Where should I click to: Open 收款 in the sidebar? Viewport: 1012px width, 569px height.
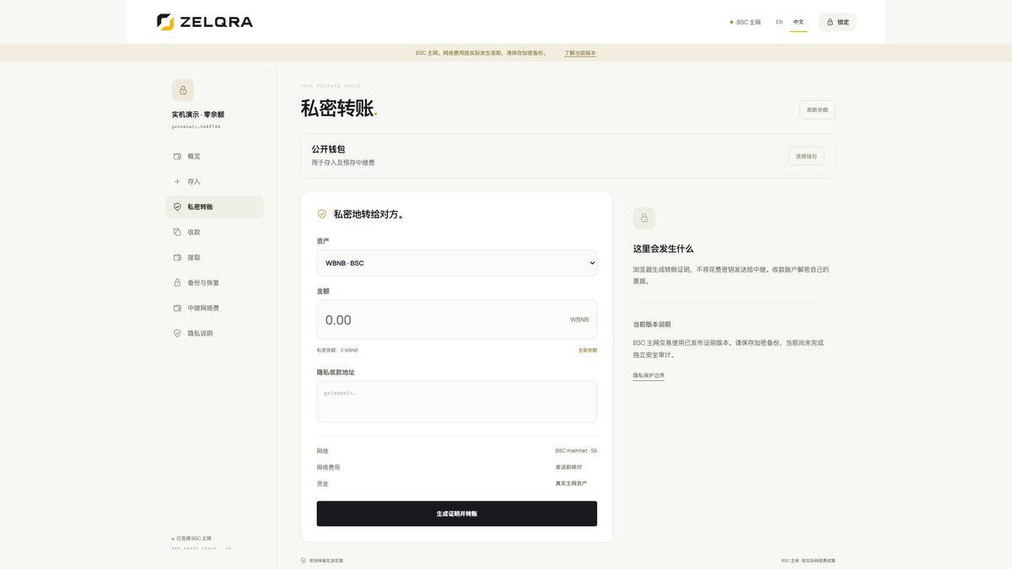tap(214, 232)
